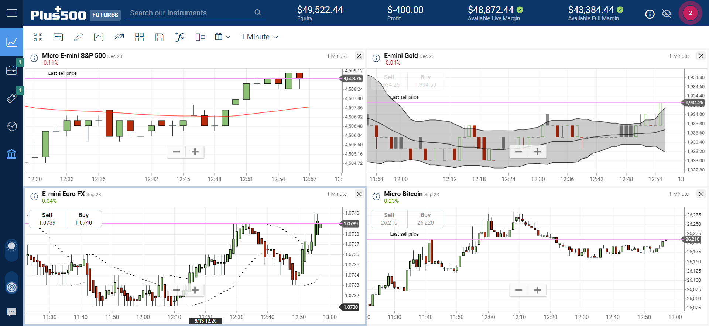Screen dimensions: 709x326
Task: Open the orders tag icon in sidebar
Action: [x=11, y=98]
